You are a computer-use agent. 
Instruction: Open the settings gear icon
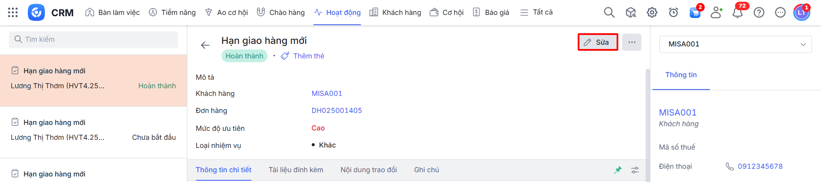(652, 12)
